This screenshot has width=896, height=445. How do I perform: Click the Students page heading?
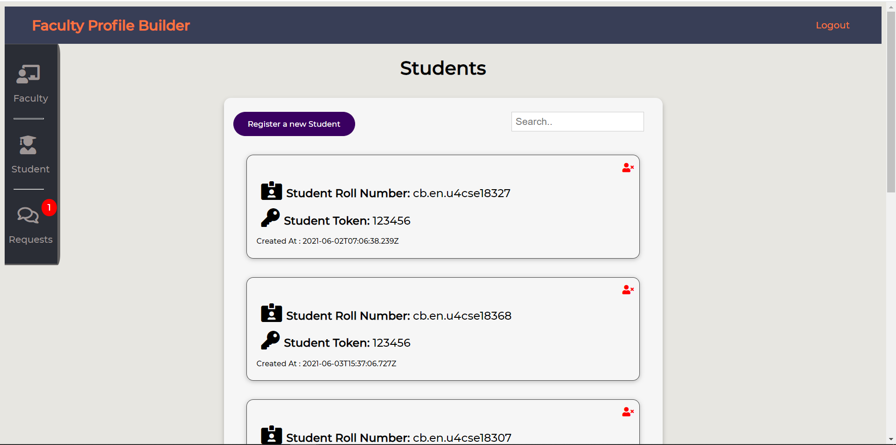pyautogui.click(x=442, y=68)
